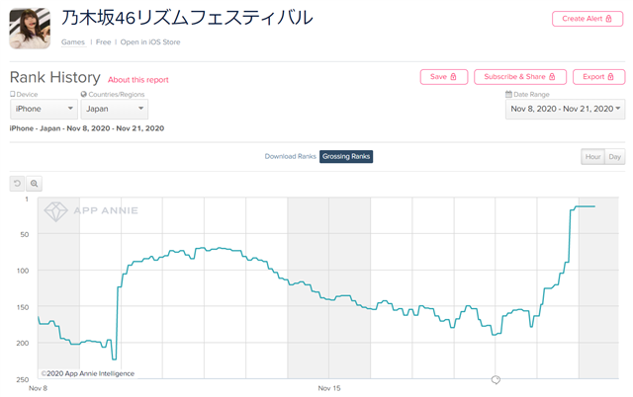The width and height of the screenshot is (633, 397).
Task: Click the globe icon beside Countries/Regions
Action: (83, 94)
